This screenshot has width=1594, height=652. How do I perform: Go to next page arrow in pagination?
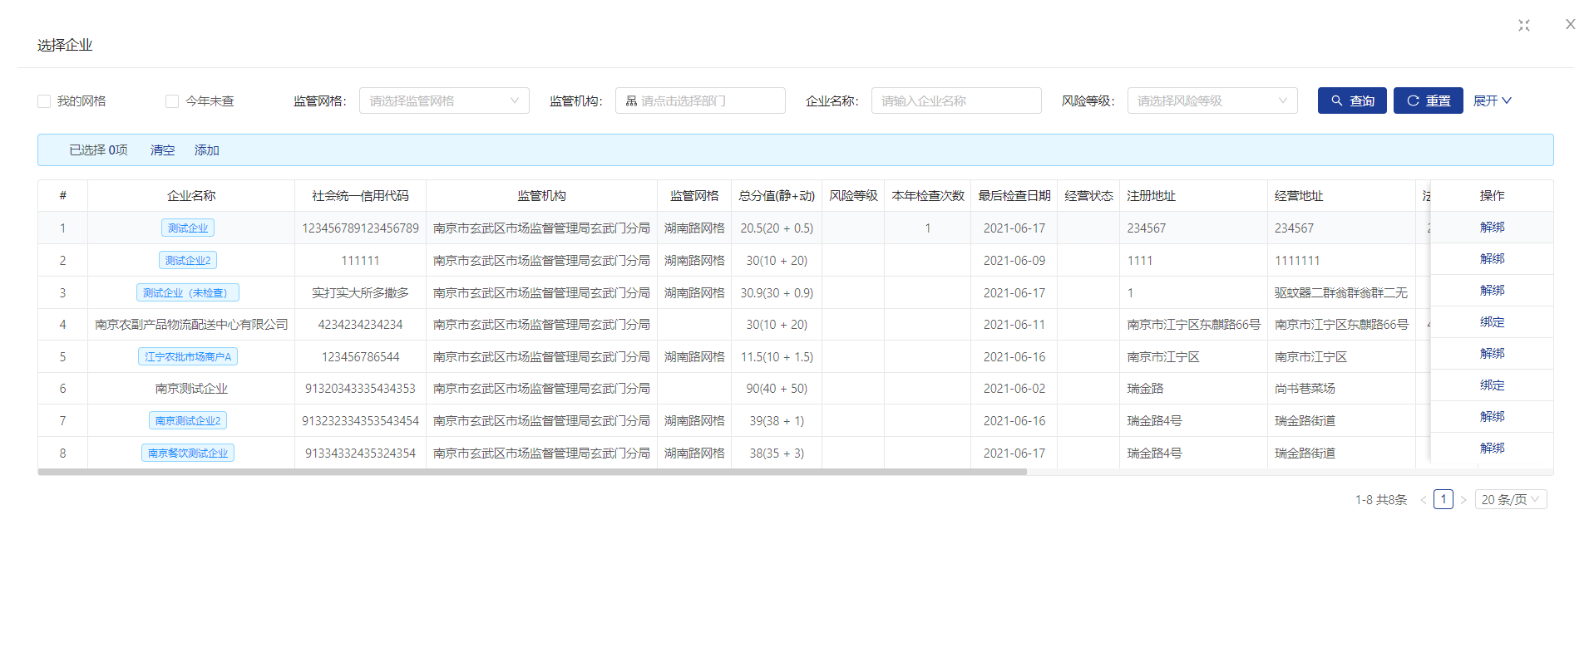[1463, 500]
